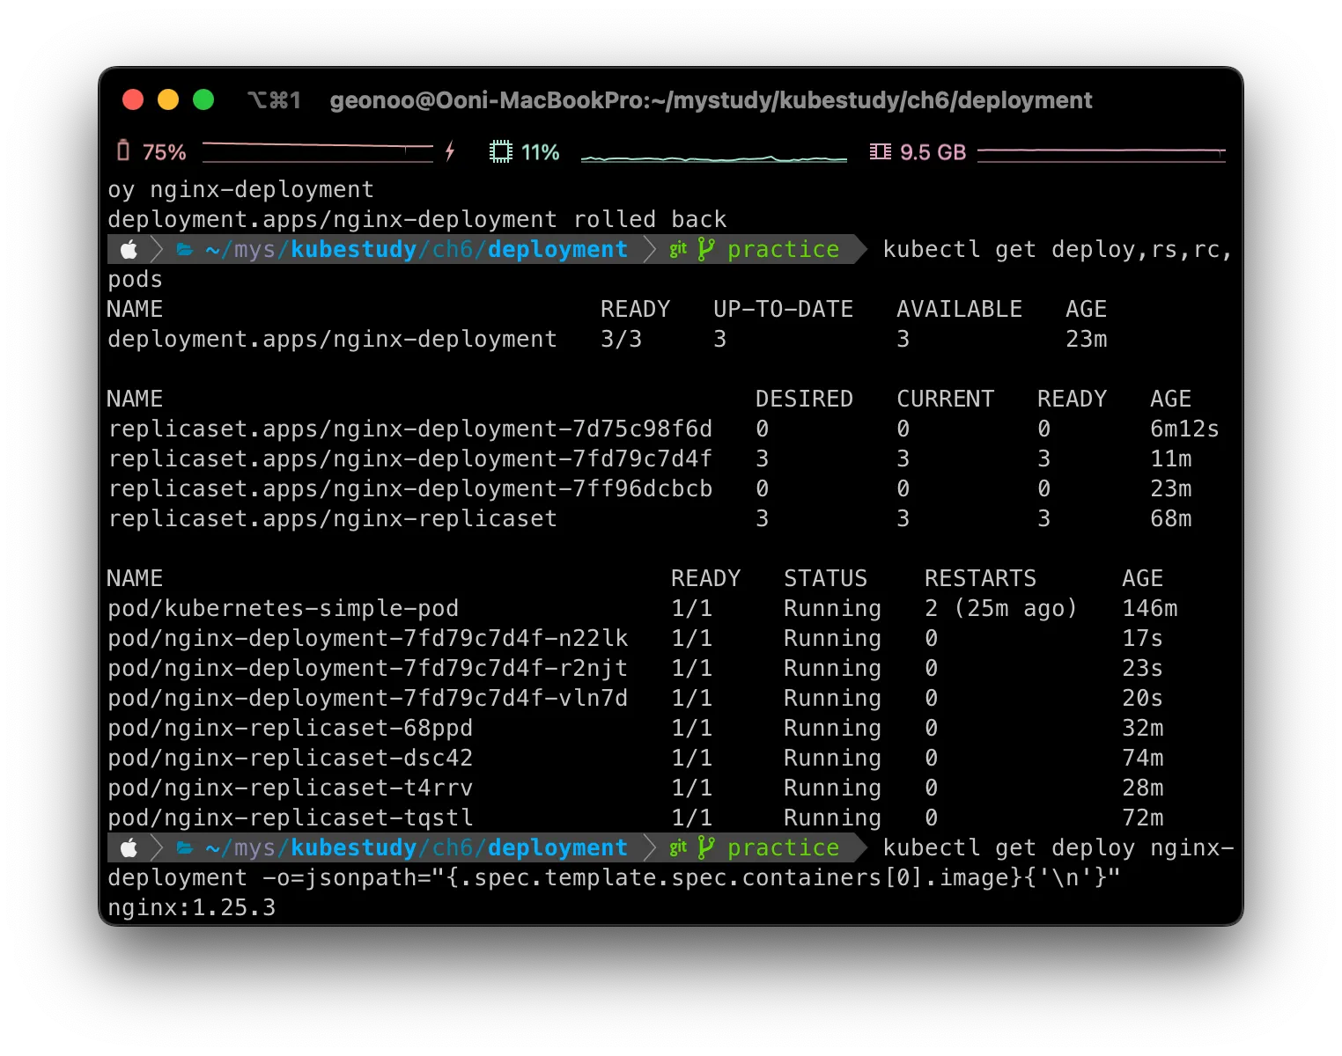Click the 9.5 GB memory reading
This screenshot has height=1056, width=1342.
click(x=933, y=152)
